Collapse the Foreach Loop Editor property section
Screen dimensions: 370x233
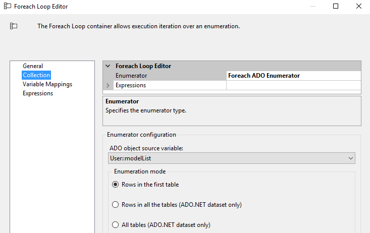(x=108, y=66)
